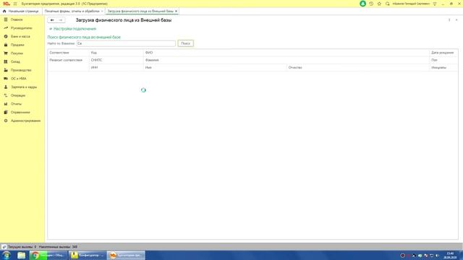Open the 1C main menu logo
This screenshot has width=463, height=260.
7,4
